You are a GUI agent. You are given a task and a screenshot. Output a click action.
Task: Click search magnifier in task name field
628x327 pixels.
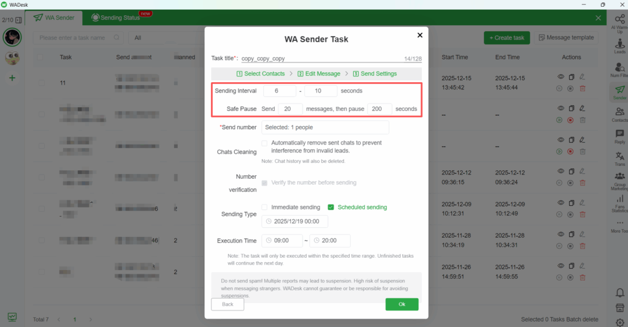[117, 37]
